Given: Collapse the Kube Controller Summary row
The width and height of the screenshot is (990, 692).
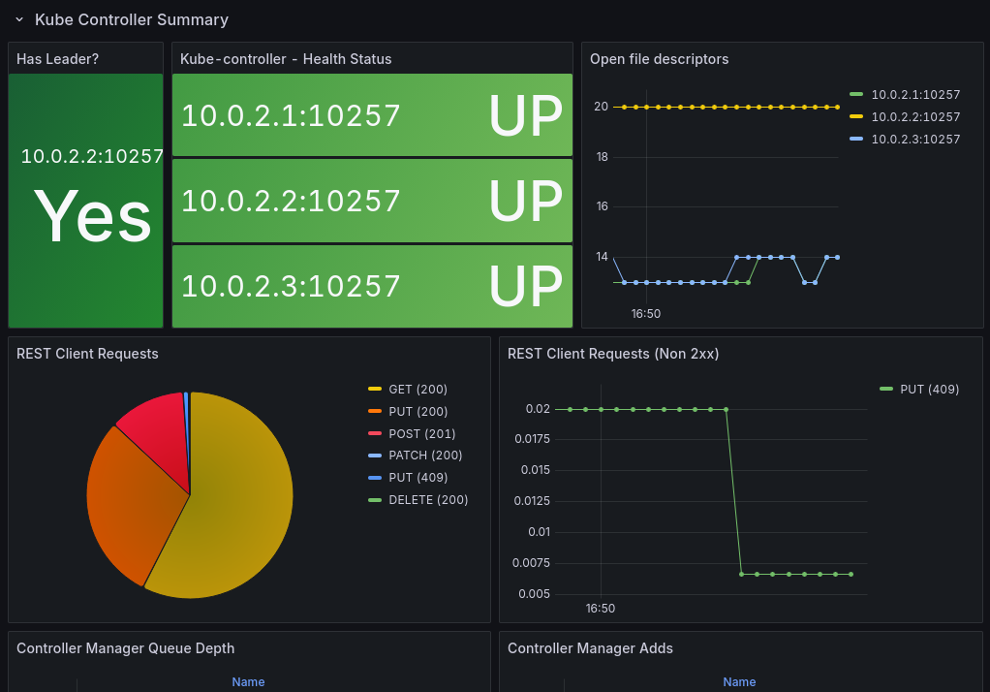Looking at the screenshot, I should point(19,19).
